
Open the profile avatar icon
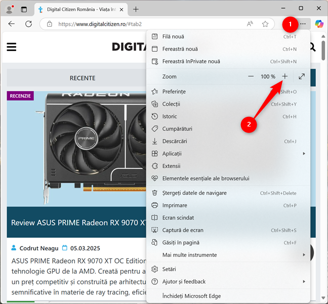10,10
